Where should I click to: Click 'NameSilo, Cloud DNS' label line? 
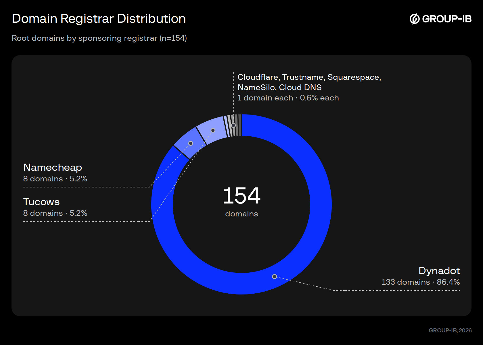point(279,88)
